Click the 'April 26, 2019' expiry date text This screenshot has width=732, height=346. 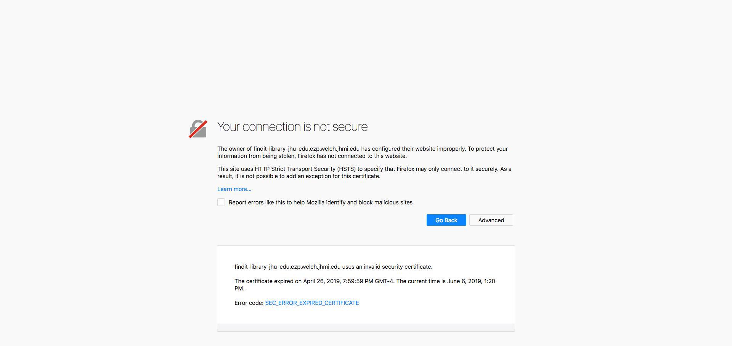pos(321,281)
